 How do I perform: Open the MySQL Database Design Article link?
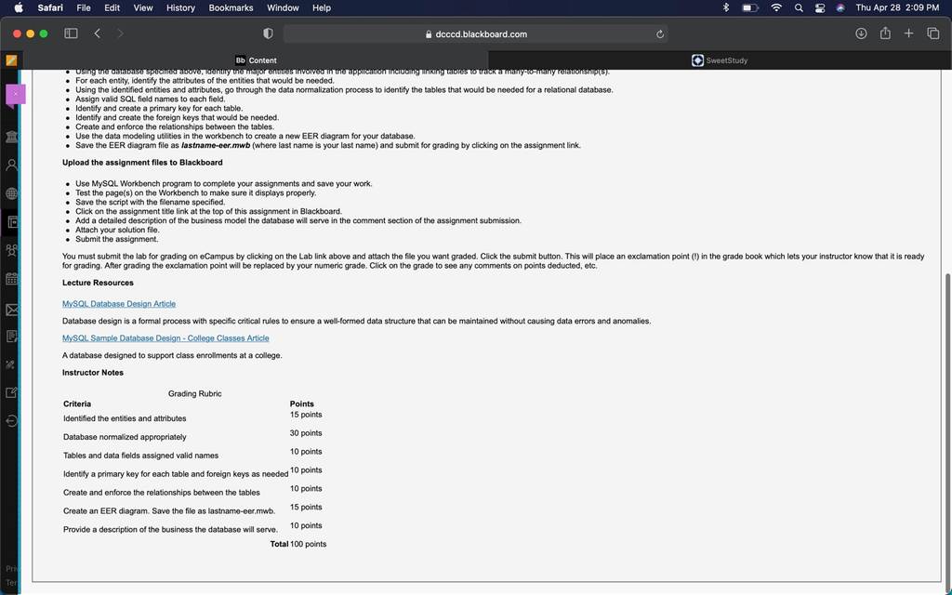(x=119, y=304)
